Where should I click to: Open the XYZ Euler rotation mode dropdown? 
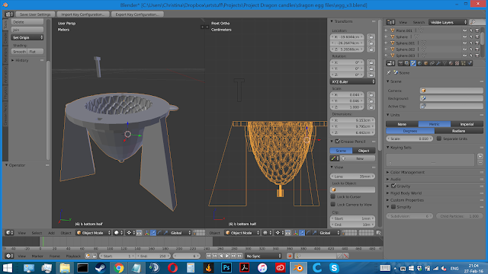pos(352,81)
